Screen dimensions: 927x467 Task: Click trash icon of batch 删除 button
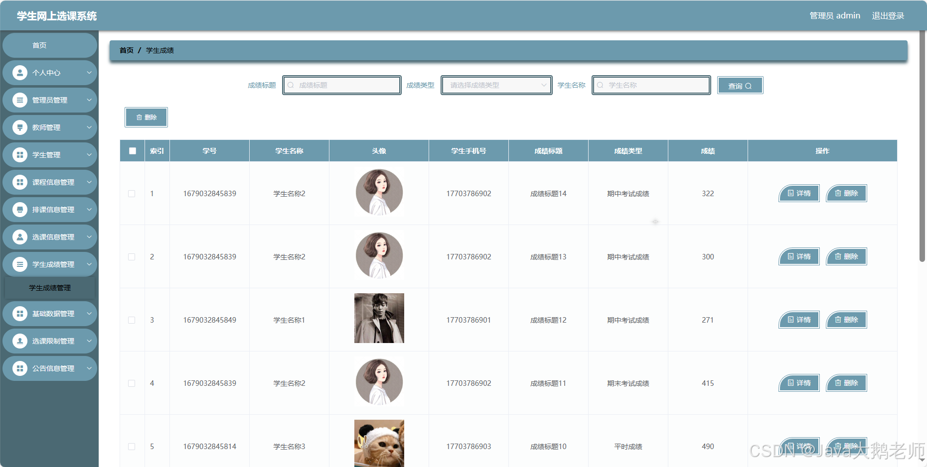[x=139, y=117]
